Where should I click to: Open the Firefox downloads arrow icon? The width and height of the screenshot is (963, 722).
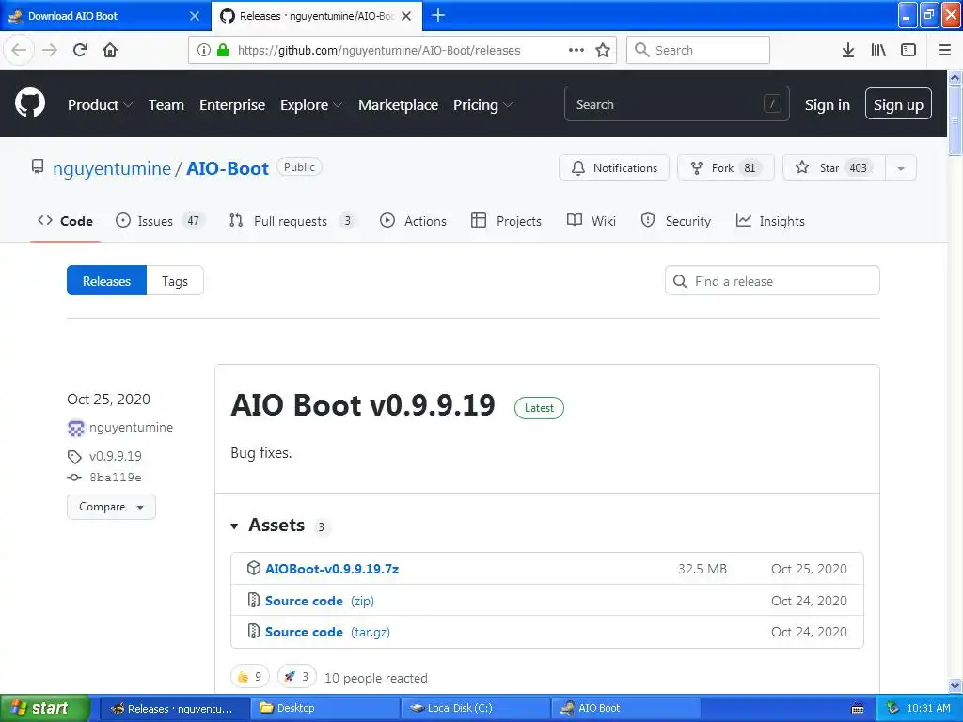(x=848, y=51)
